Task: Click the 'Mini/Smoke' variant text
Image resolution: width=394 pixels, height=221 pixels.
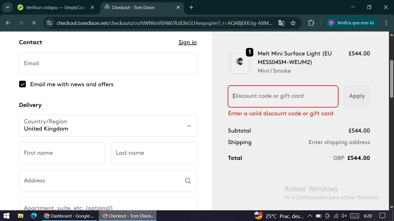Action: 274,71
